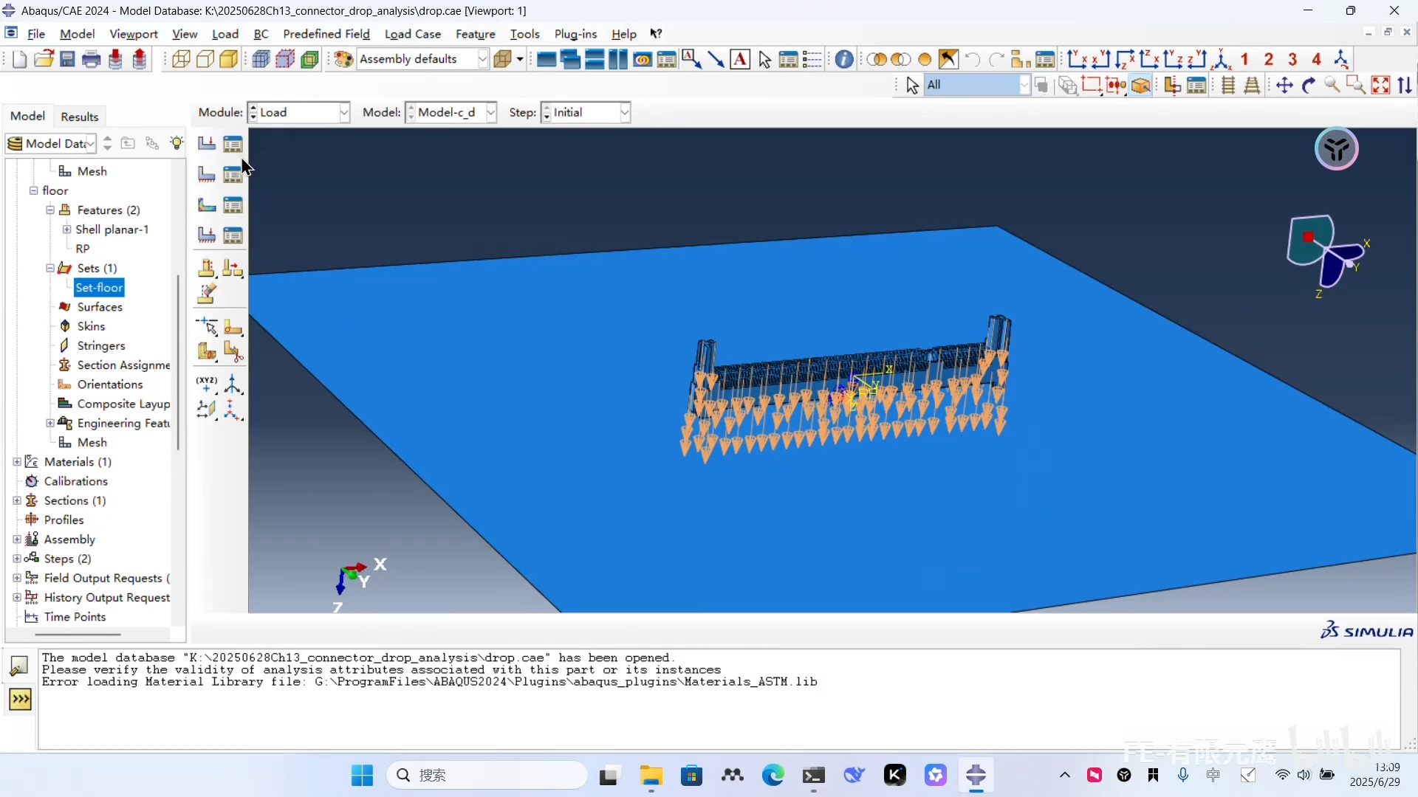Enable the shaded render style

pos(229,60)
